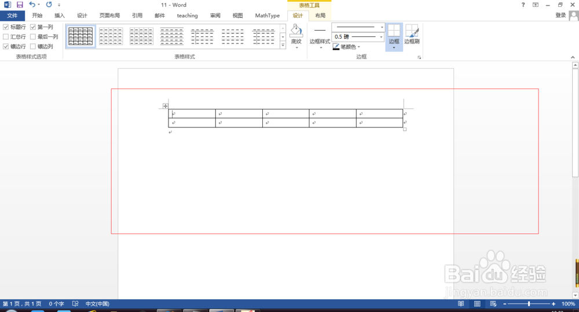Open the 文件 (File) tab
Viewport: 579px width, 312px height.
(12, 16)
